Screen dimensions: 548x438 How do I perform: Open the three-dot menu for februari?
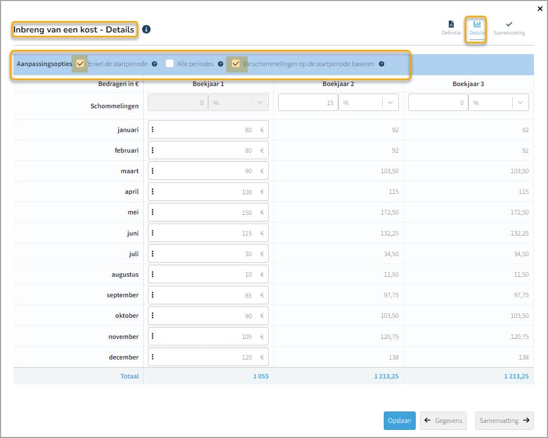(153, 150)
